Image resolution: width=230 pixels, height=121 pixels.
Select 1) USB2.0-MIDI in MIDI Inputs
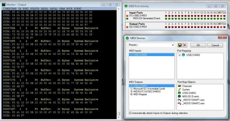(x=152, y=55)
